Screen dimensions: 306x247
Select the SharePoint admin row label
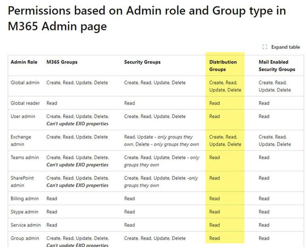tap(22, 181)
